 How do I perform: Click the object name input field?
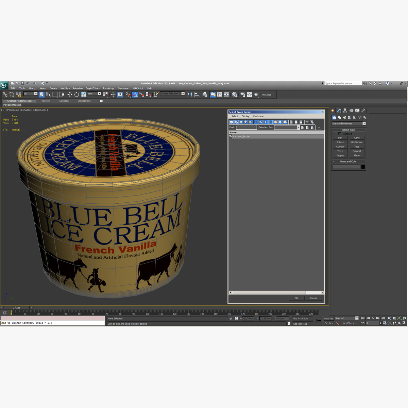click(x=346, y=167)
